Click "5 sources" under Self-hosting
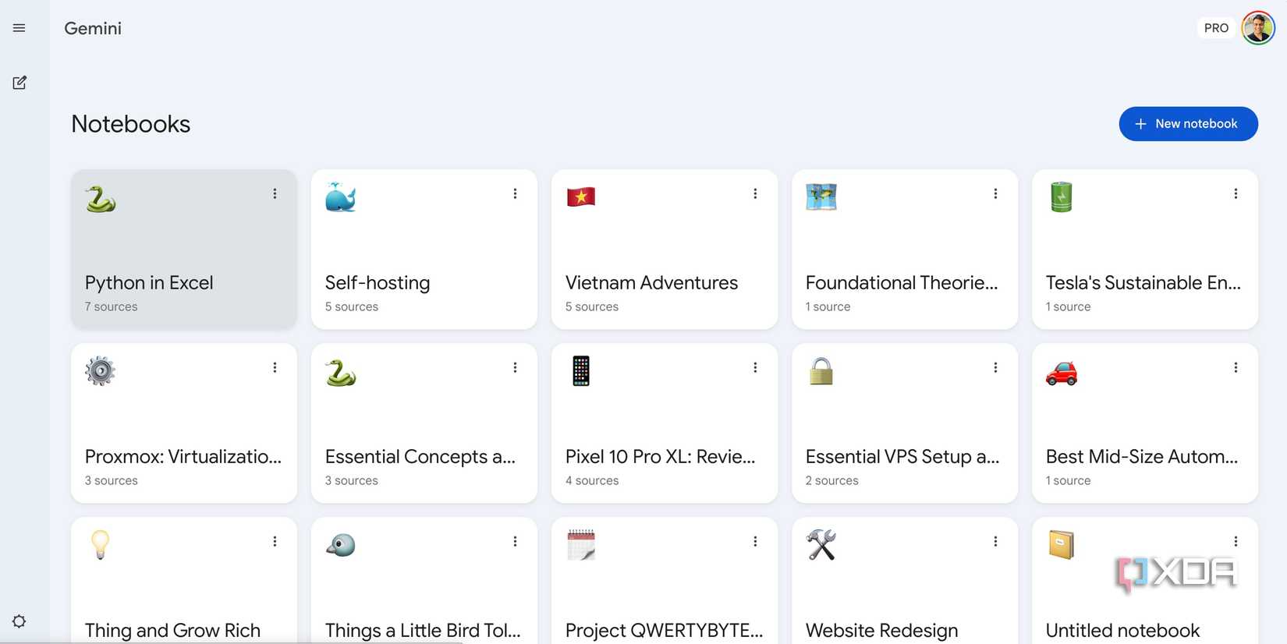Image resolution: width=1287 pixels, height=644 pixels. pyautogui.click(x=352, y=307)
